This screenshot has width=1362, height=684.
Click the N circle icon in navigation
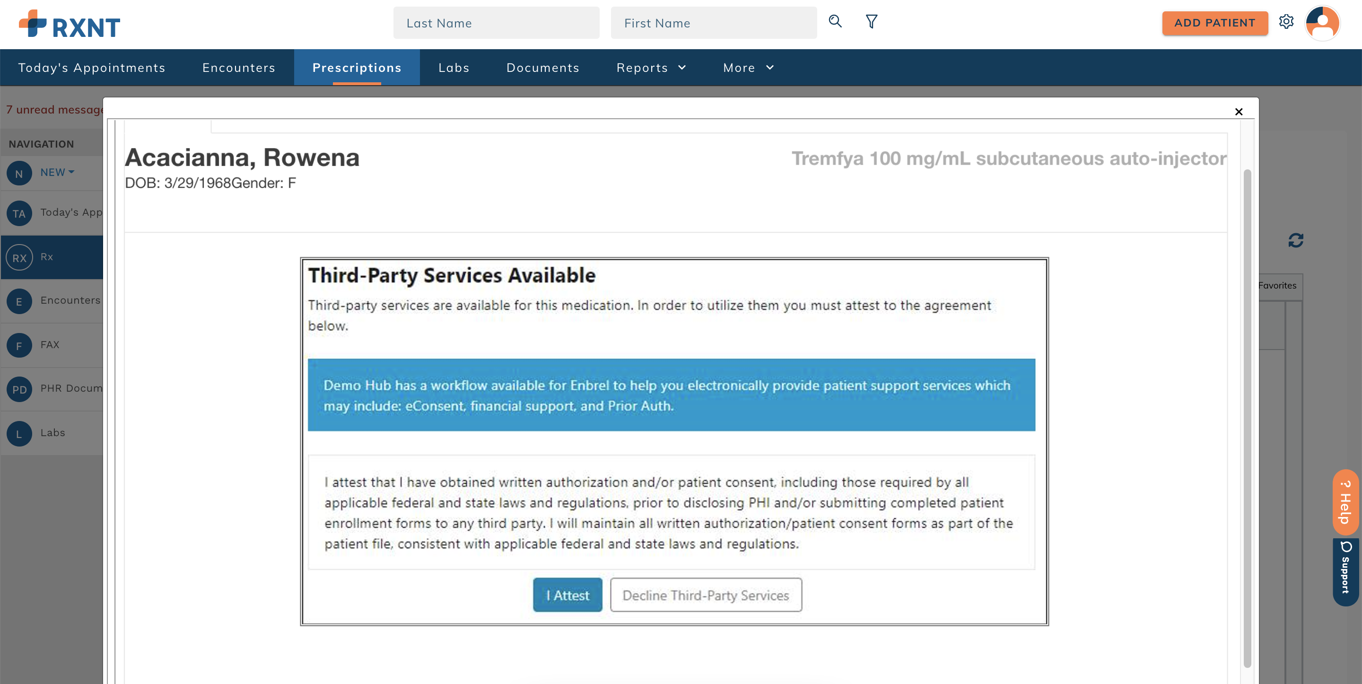point(19,174)
